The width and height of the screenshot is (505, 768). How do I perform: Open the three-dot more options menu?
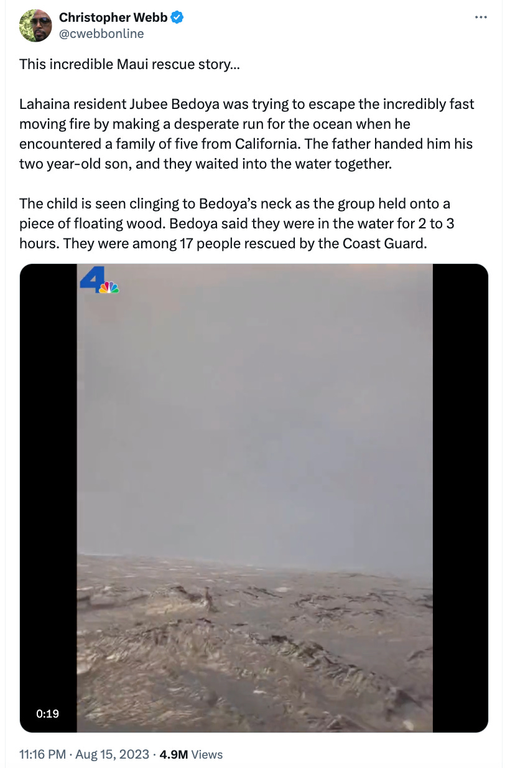coord(481,17)
